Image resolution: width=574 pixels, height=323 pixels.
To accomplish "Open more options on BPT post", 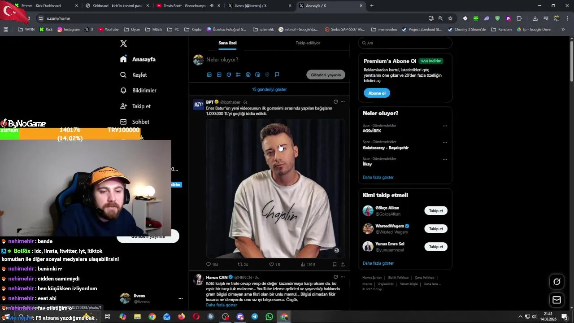I will pyautogui.click(x=343, y=102).
